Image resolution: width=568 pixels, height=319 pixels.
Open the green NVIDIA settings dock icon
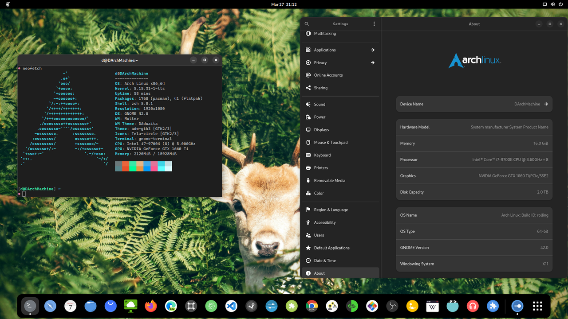[x=352, y=306]
